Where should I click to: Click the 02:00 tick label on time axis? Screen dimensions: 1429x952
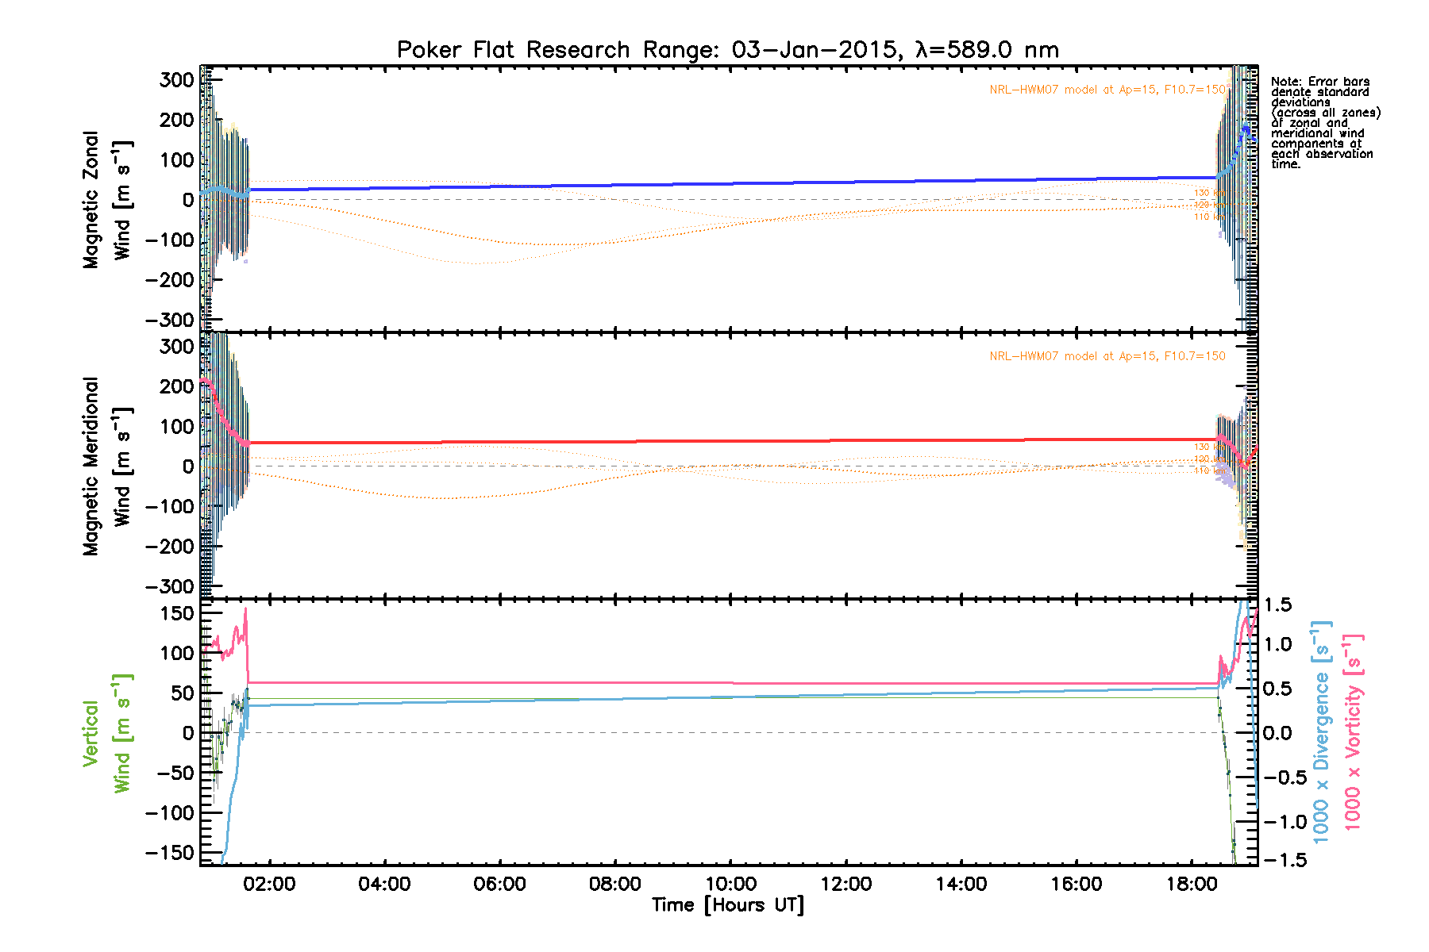point(269,884)
